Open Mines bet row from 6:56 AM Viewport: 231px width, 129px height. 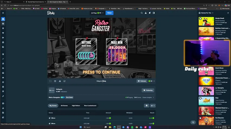click(x=102, y=118)
